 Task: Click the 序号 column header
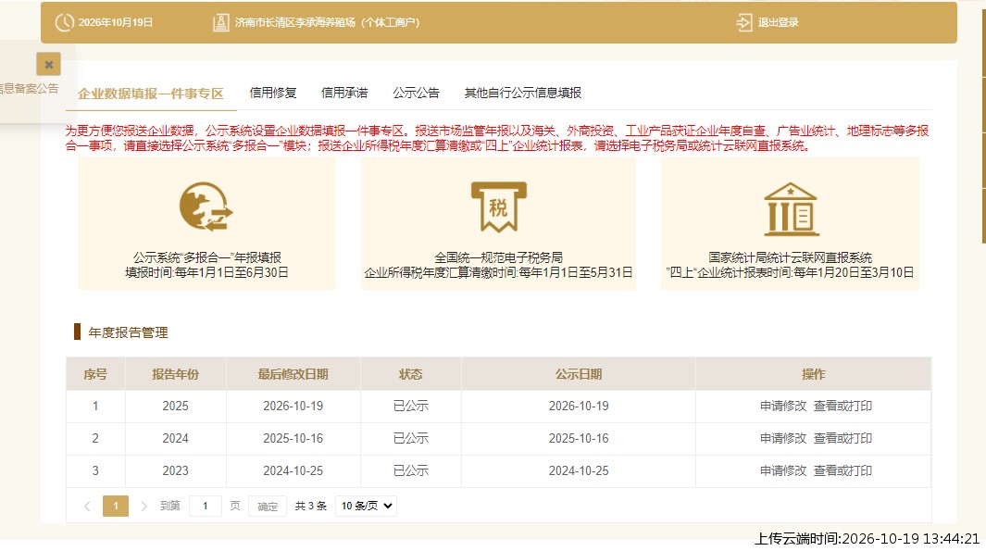click(x=95, y=374)
